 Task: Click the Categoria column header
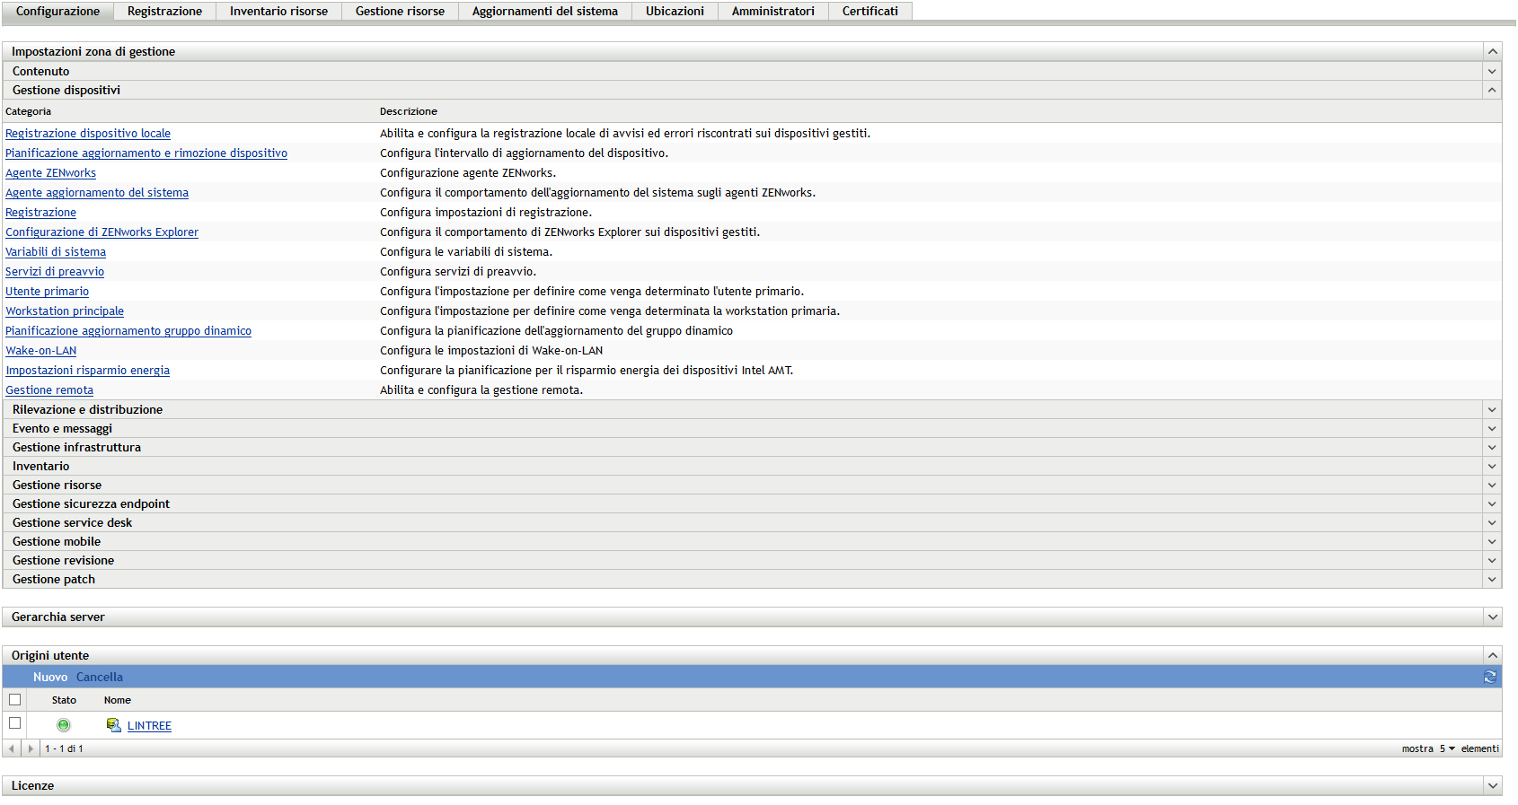(28, 111)
